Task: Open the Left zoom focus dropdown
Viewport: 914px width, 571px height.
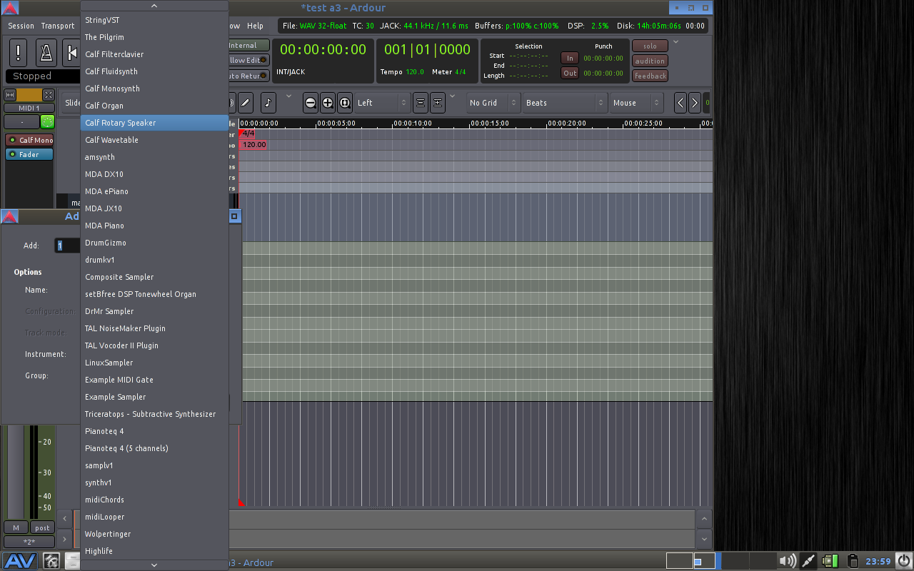Action: coord(382,103)
